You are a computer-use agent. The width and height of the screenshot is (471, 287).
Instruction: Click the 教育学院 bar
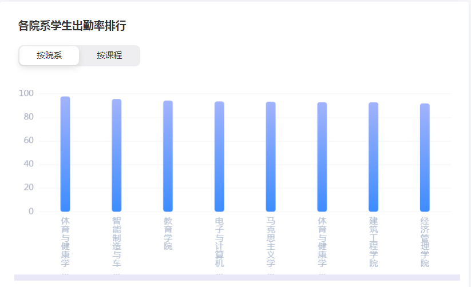(x=168, y=156)
